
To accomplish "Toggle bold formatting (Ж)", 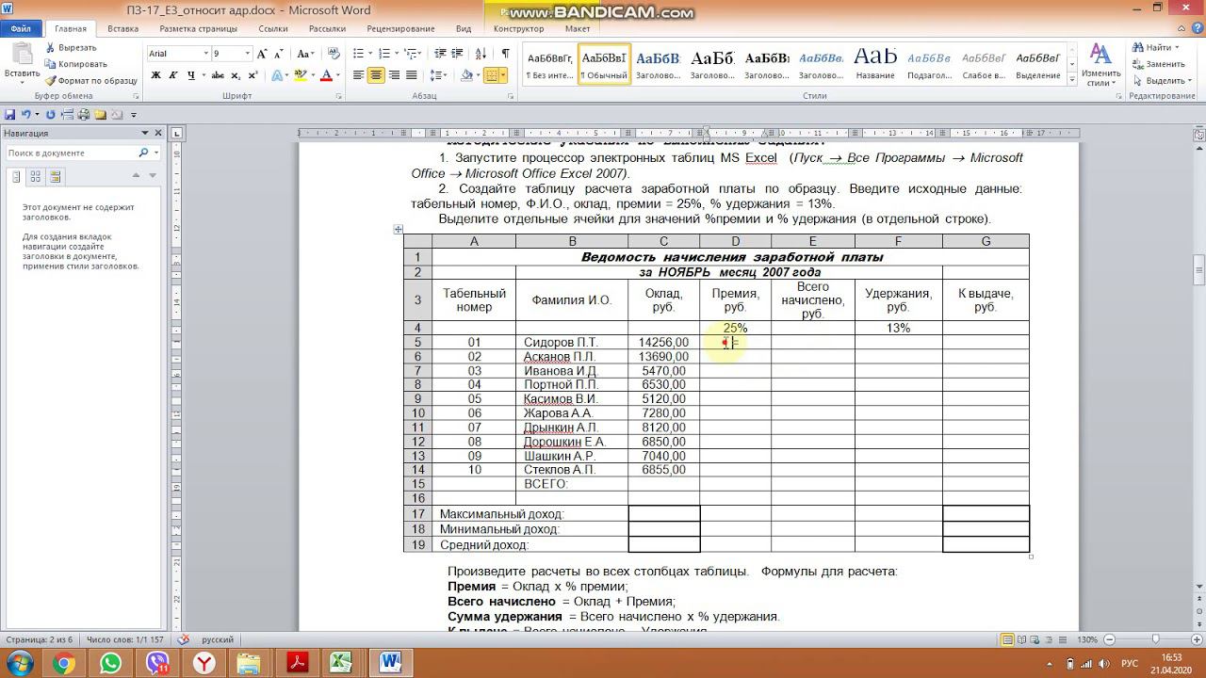I will click(x=156, y=75).
